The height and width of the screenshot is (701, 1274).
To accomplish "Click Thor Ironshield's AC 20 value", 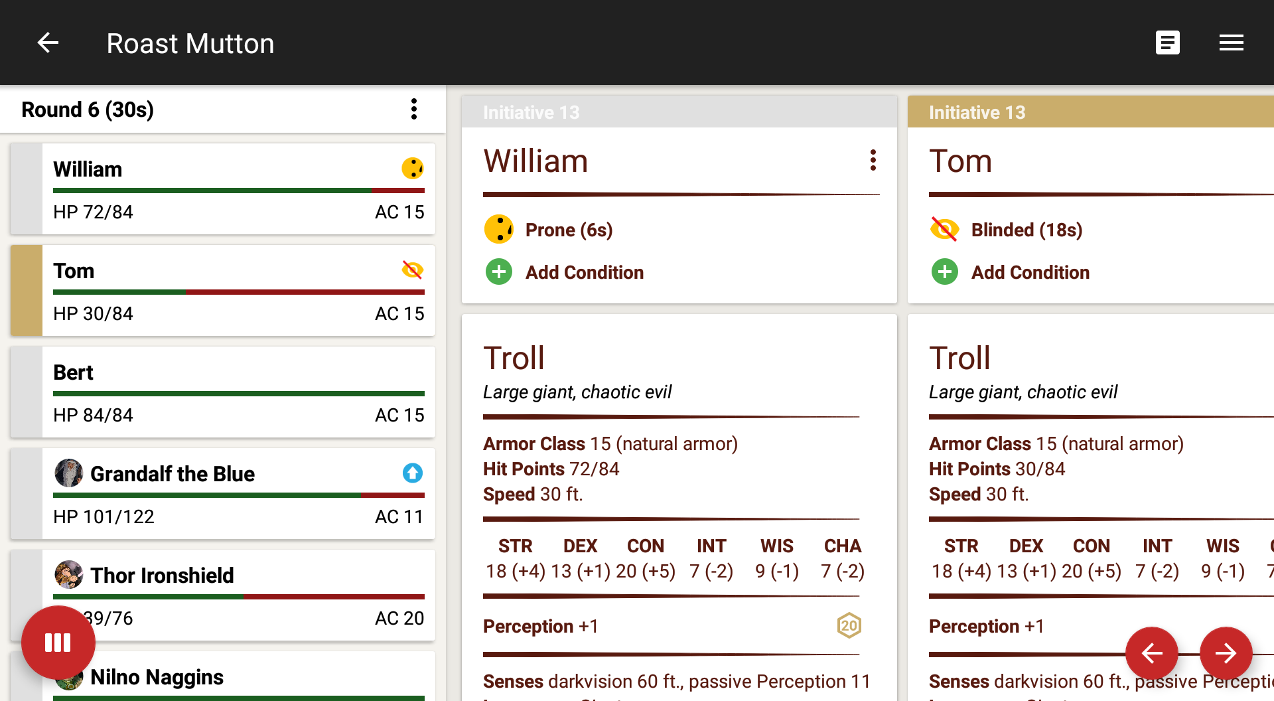I will [x=399, y=618].
